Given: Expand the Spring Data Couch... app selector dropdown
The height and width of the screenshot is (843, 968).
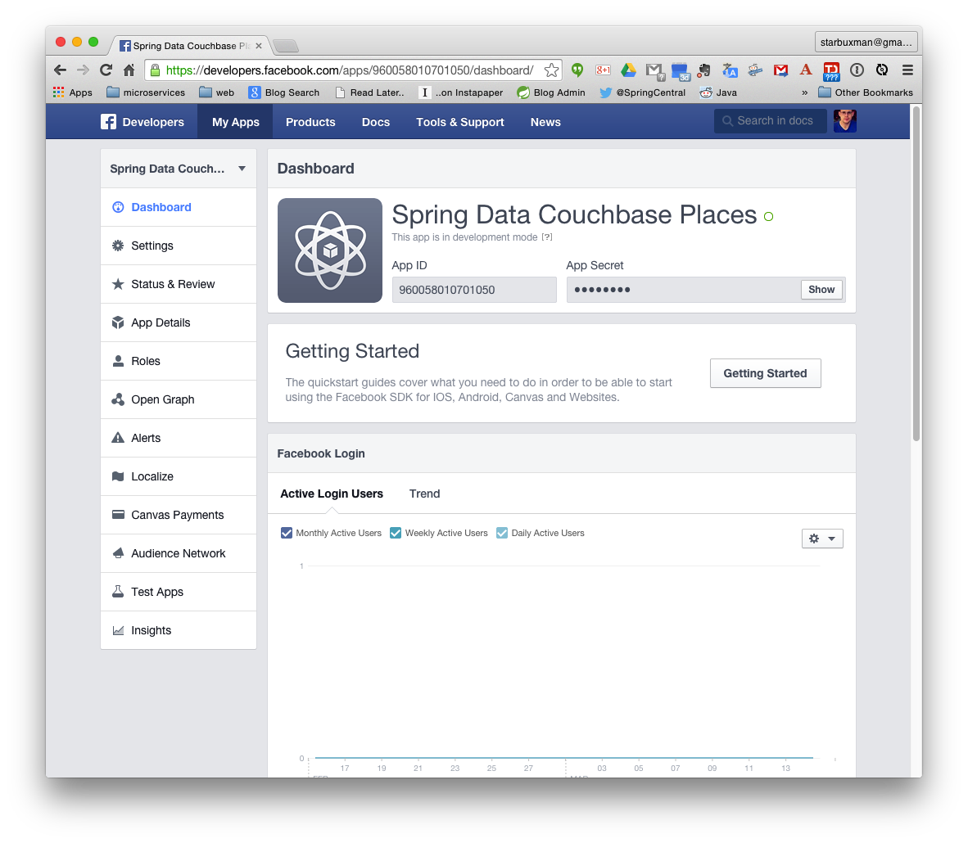Looking at the screenshot, I should (178, 169).
